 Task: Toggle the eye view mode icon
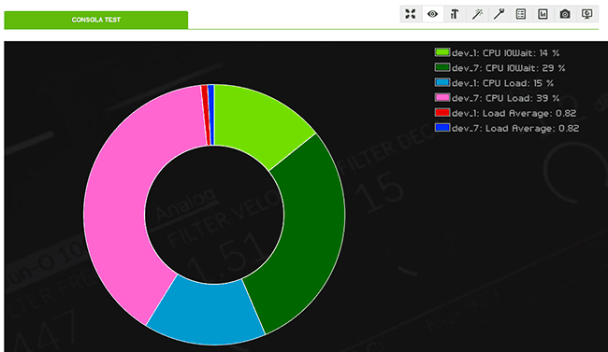click(x=432, y=14)
